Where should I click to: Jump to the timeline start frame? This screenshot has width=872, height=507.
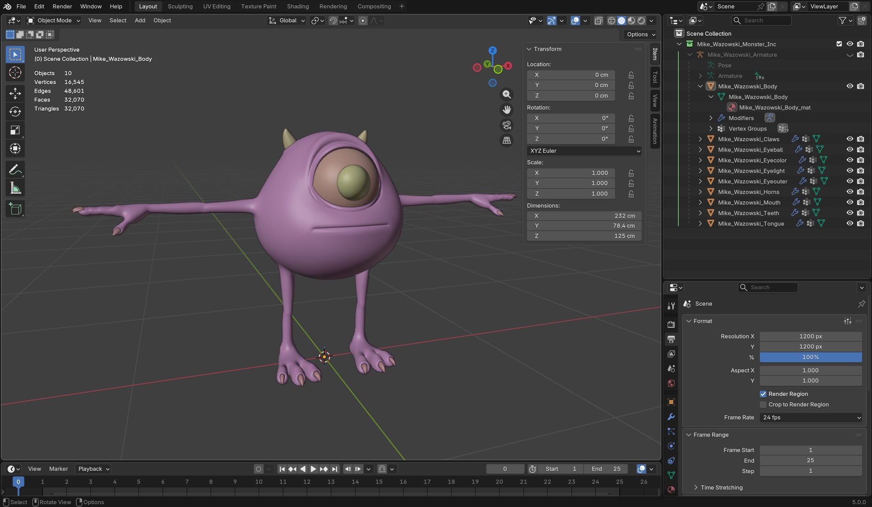click(x=282, y=469)
